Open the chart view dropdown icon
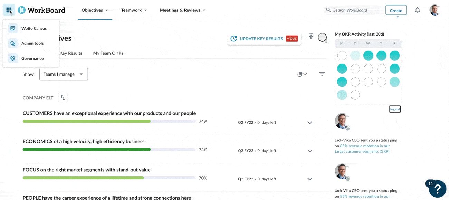The height and width of the screenshot is (200, 449). coord(302,74)
